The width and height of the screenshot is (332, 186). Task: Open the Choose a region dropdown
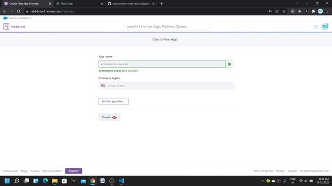click(166, 86)
